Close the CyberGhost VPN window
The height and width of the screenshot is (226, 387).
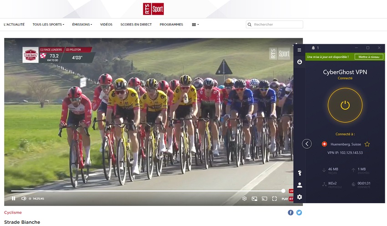[x=379, y=48]
